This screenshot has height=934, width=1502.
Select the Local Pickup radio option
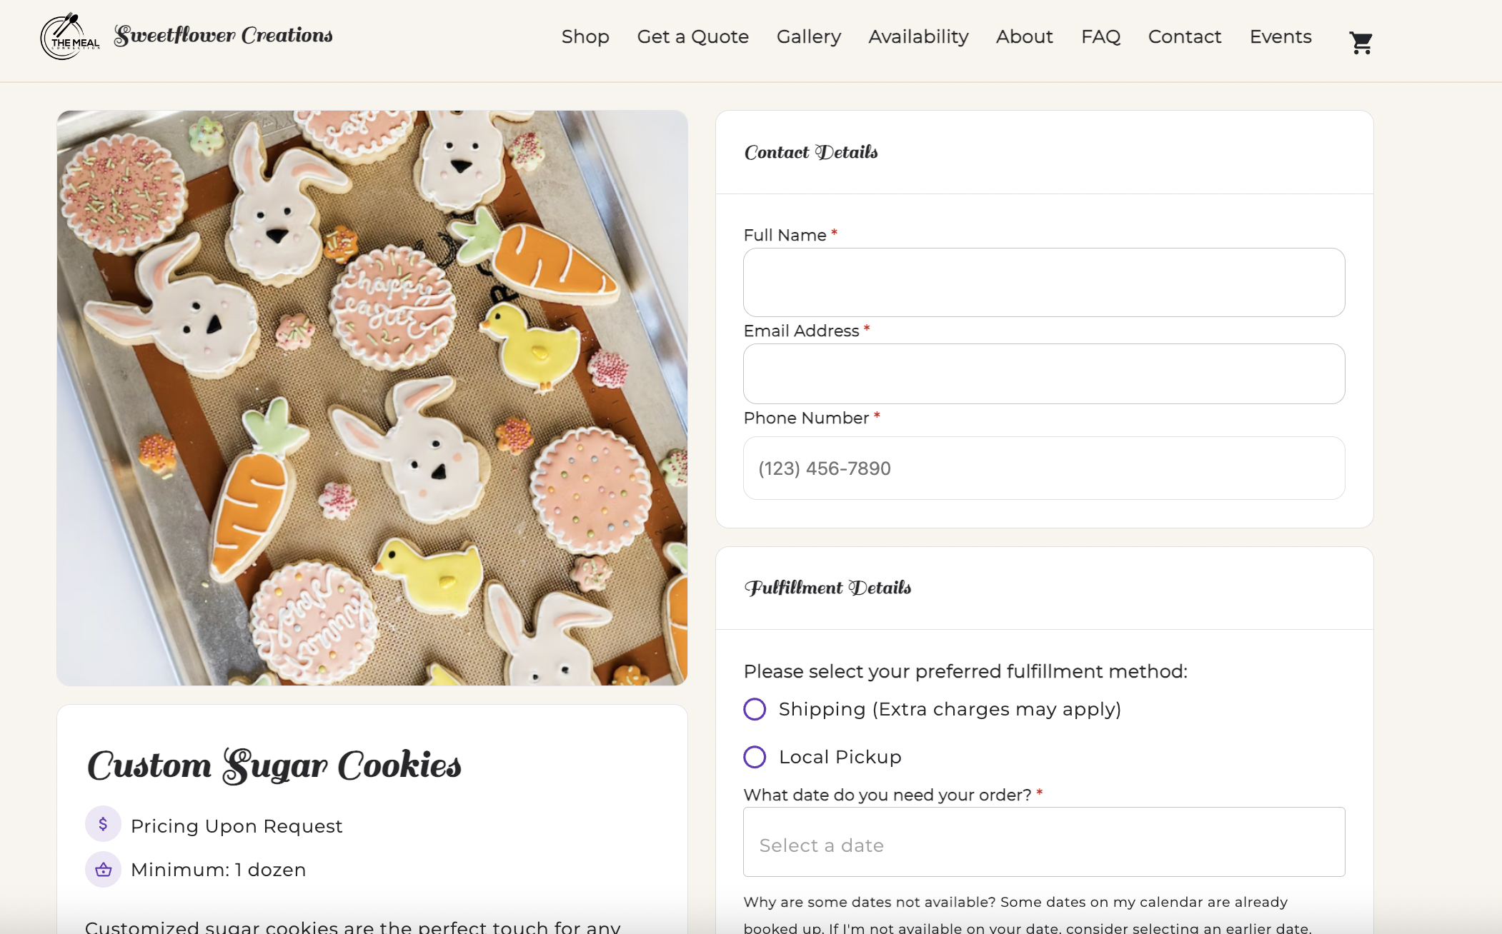click(x=755, y=757)
